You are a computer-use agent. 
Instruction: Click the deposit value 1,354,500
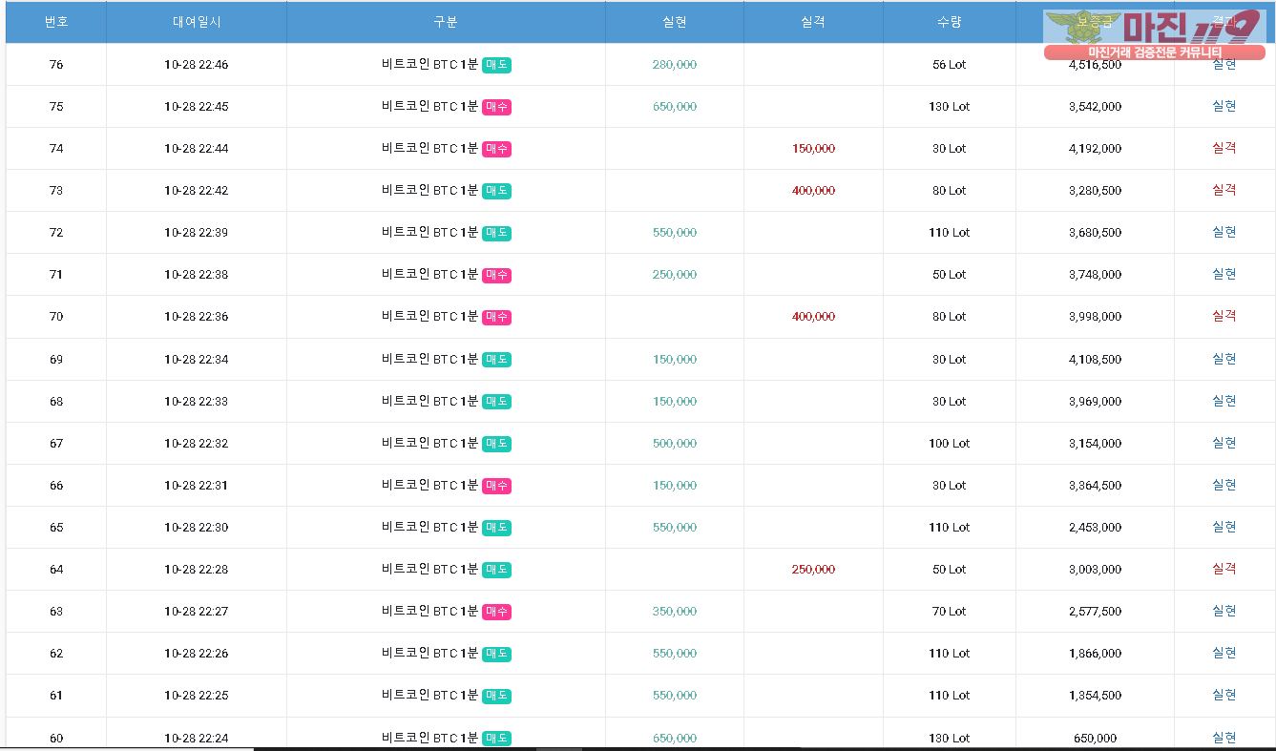pos(1096,696)
